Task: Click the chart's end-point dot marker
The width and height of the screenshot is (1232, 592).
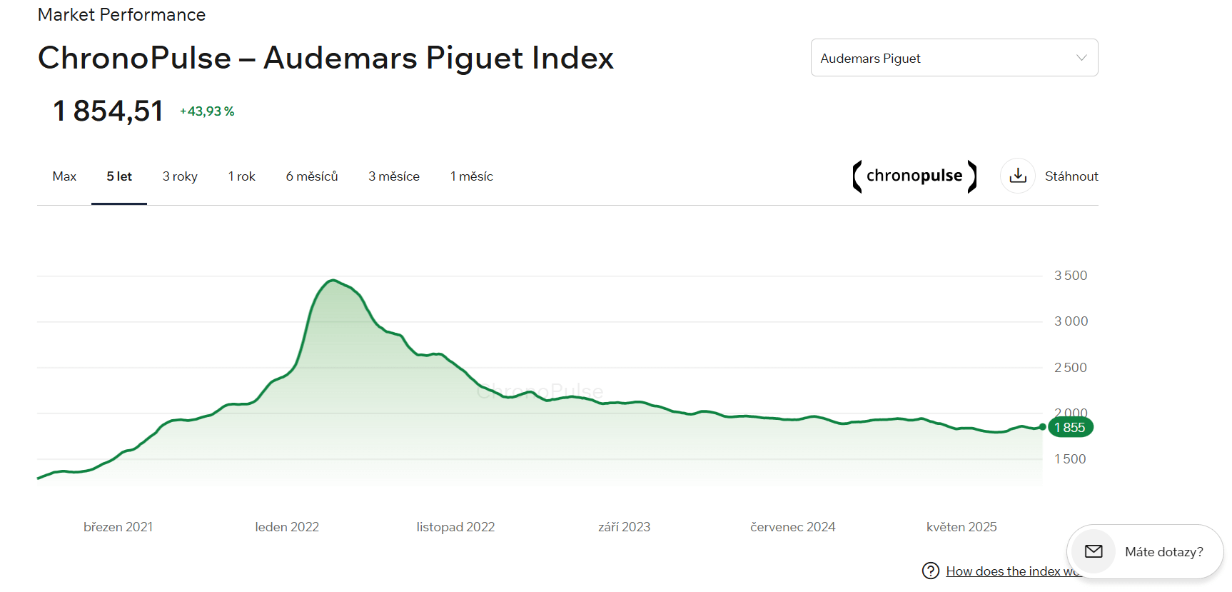Action: [1043, 427]
